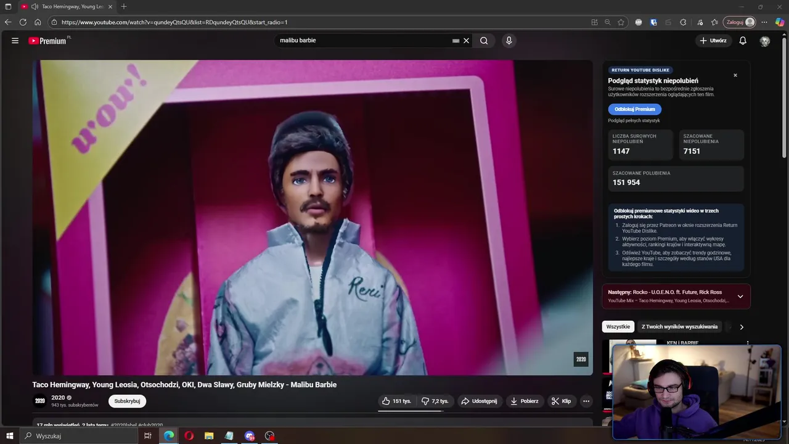Open the Bitwarden shield extension
This screenshot has width=789, height=444.
tap(653, 22)
